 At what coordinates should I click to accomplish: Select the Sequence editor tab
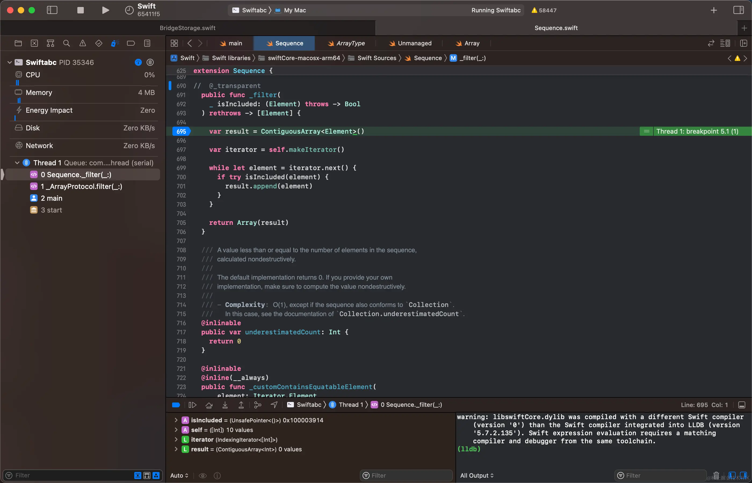pyautogui.click(x=284, y=43)
